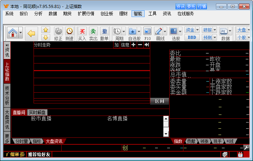The height and width of the screenshot is (161, 253).
Task: Open the 智能 menu
Action: 138,14
